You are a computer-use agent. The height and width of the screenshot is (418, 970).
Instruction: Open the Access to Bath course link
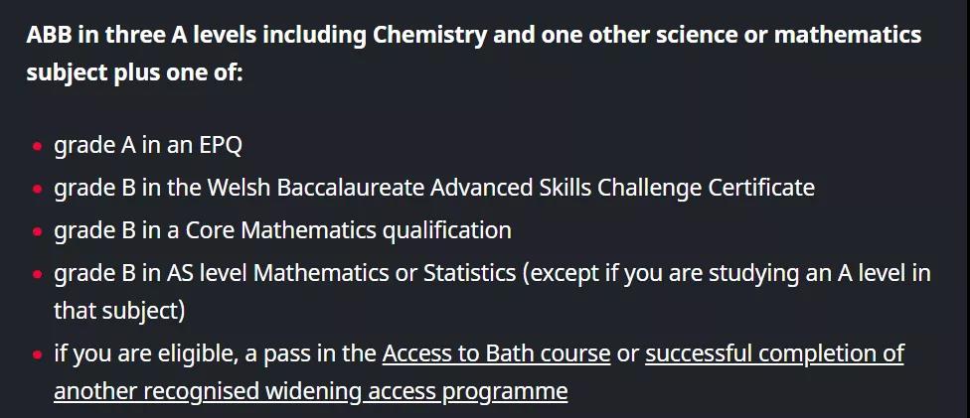(x=496, y=354)
